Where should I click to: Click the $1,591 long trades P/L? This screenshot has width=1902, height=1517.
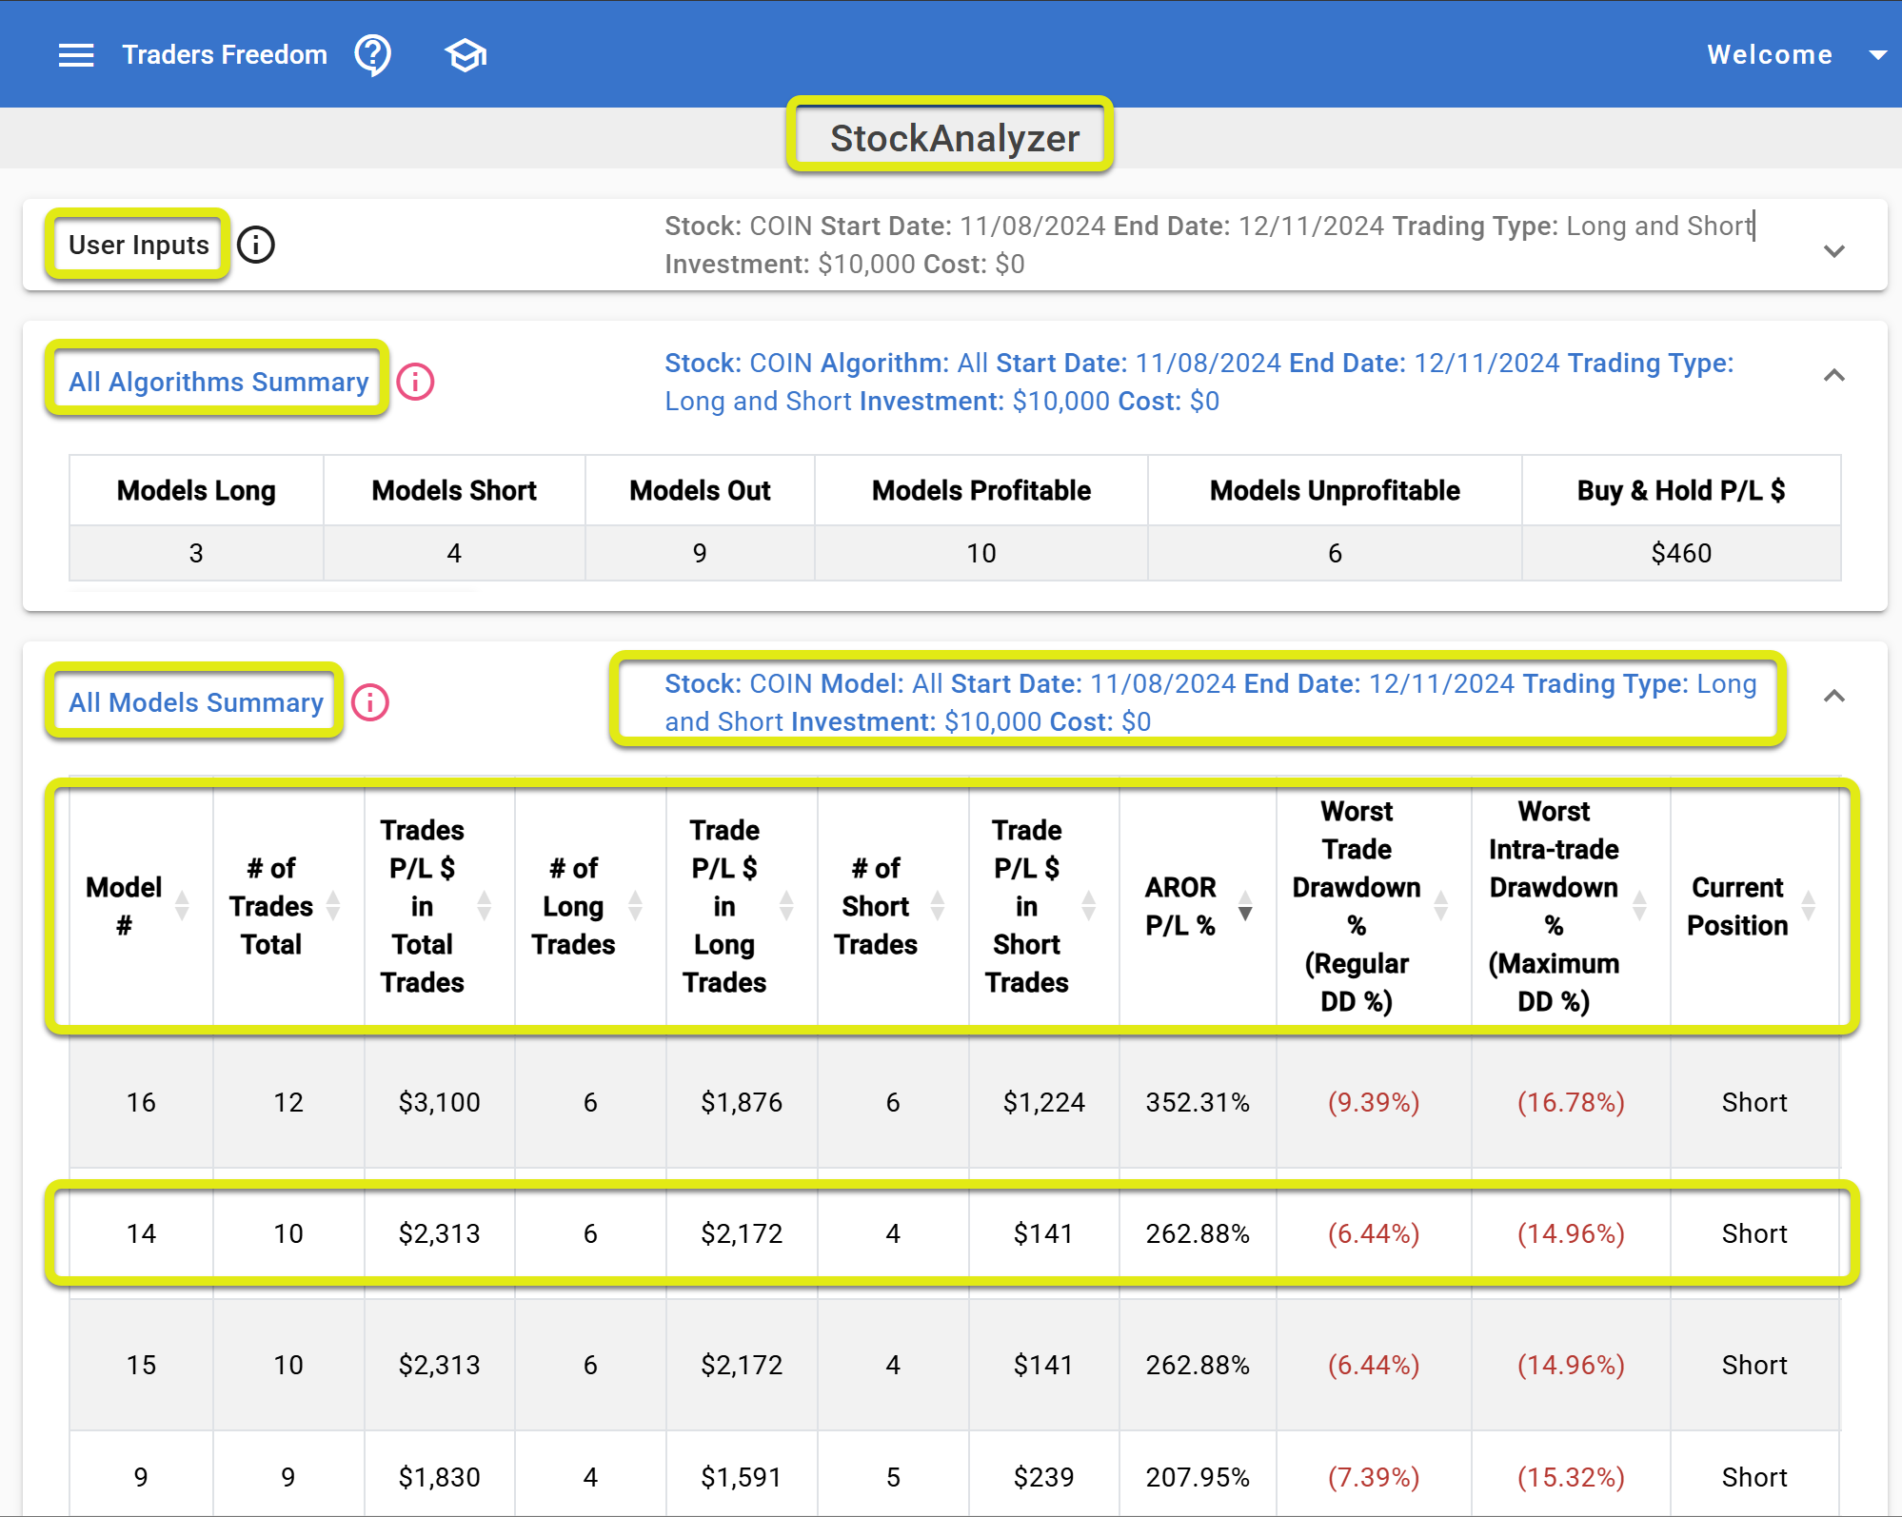point(742,1477)
